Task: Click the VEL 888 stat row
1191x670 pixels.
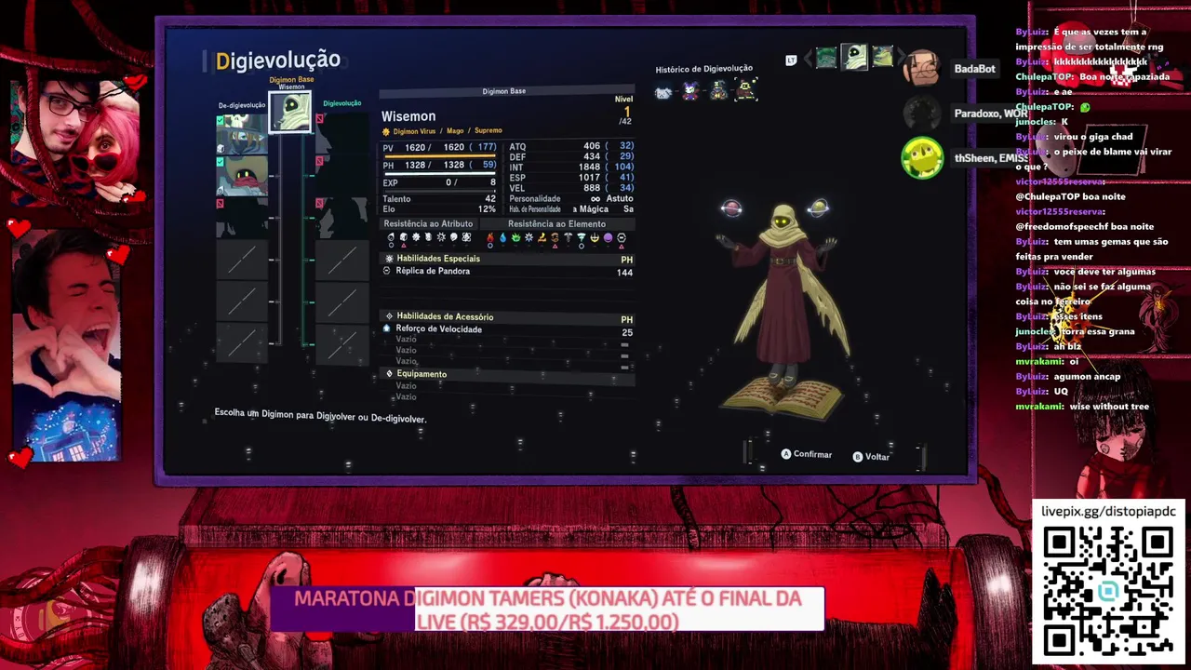Action: (570, 189)
